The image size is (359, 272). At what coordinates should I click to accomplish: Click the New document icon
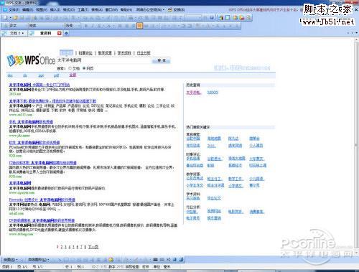click(x=6, y=17)
